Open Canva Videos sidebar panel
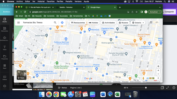Screen dimensions: 177x99 pyautogui.click(x=5, y=78)
